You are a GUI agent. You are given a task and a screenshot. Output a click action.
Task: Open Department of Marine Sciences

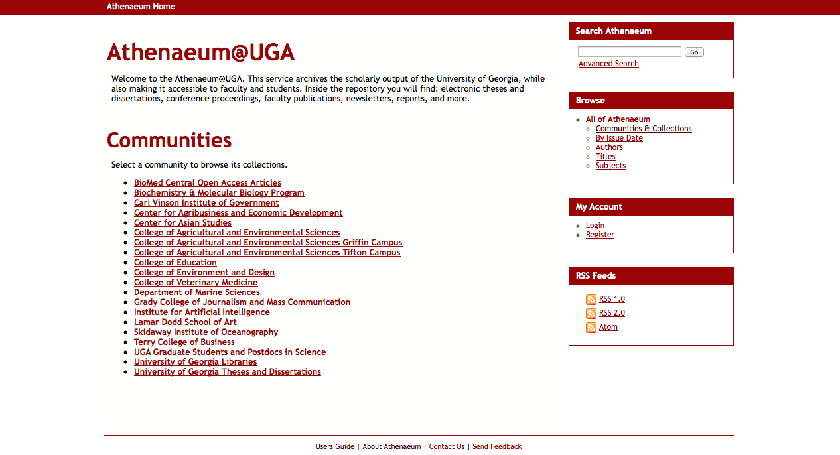click(x=197, y=292)
